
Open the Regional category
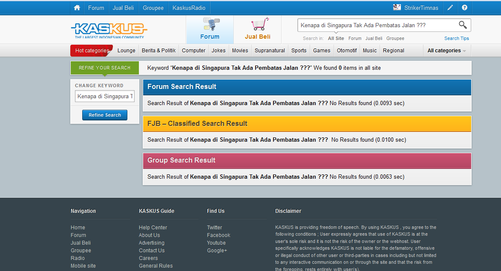tap(394, 51)
